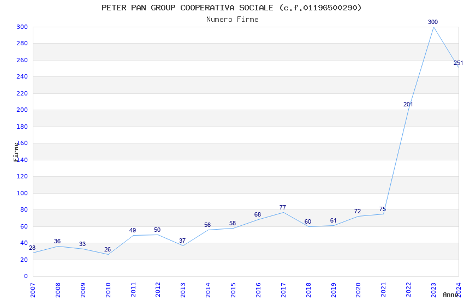Select the 49 data label above 2011
The image size is (464, 300).
pos(133,230)
